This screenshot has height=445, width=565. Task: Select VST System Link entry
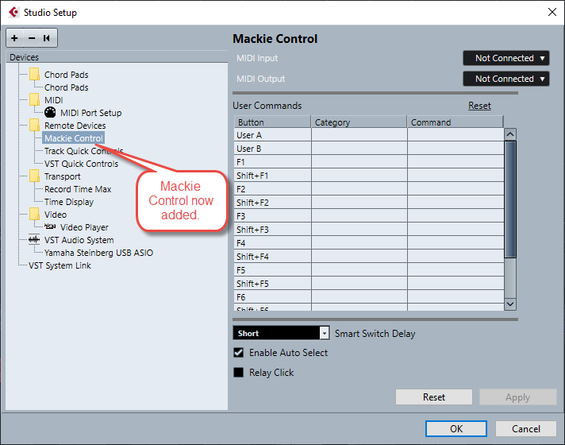pos(60,265)
